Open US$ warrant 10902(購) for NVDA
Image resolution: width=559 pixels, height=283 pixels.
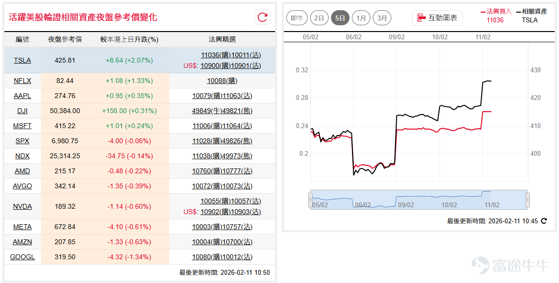[x=216, y=212]
